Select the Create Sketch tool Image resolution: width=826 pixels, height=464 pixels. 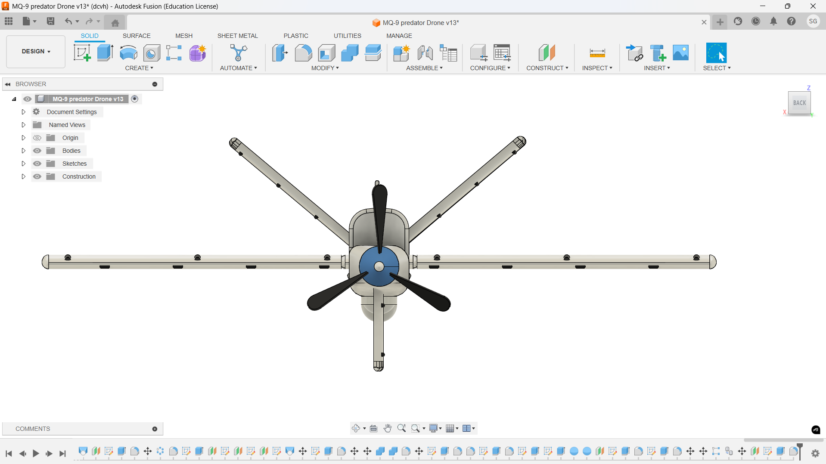tap(82, 53)
